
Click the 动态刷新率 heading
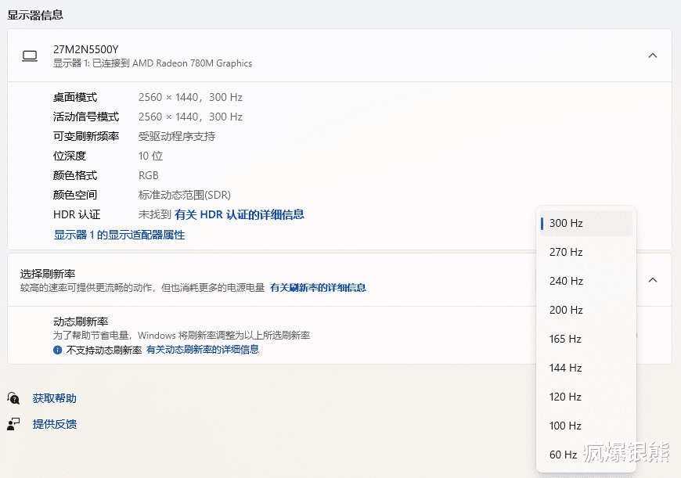81,322
